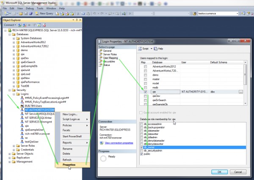Viewport: 254px width, 180px height.
Task: Open the Script dropdown arrow
Action: pos(152,49)
